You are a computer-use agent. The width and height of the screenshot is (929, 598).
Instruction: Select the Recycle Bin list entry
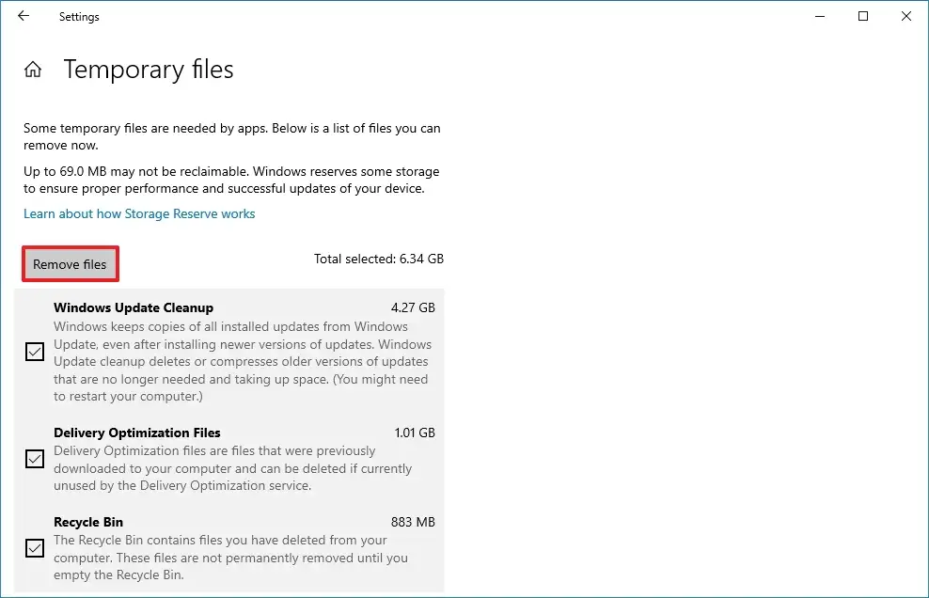[87, 522]
